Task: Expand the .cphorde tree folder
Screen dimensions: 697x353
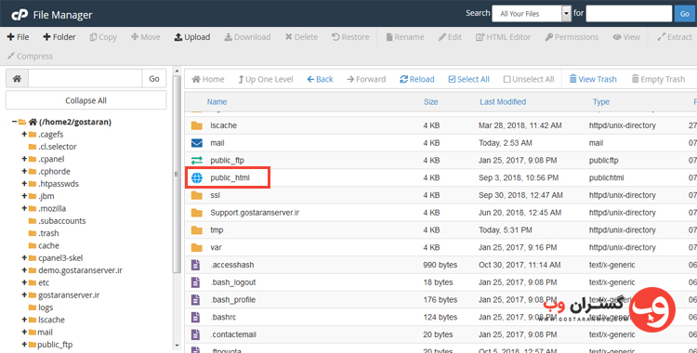Action: coord(24,171)
